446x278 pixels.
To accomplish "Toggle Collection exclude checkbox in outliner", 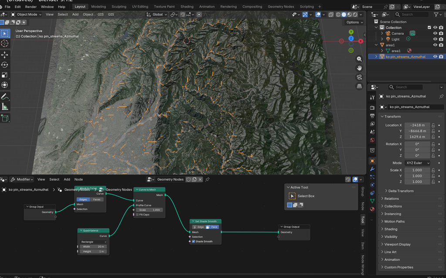I will coord(429,27).
